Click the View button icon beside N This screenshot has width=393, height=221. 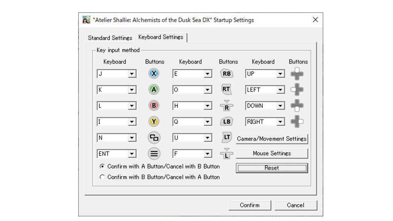[x=154, y=137]
